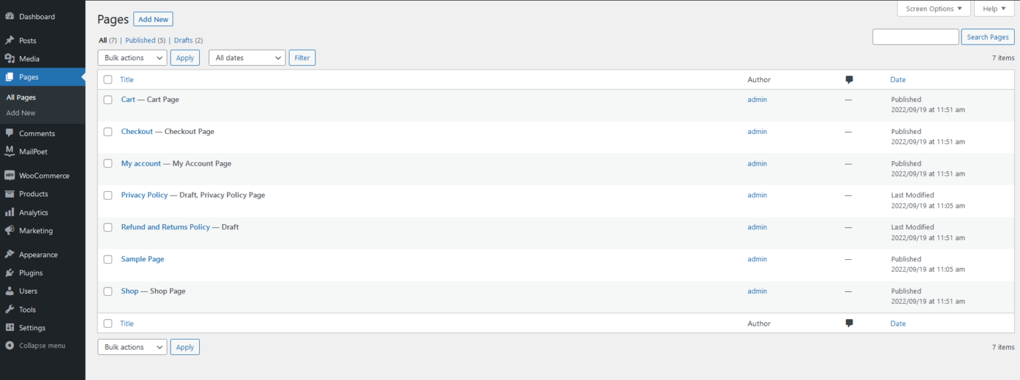The width and height of the screenshot is (1020, 380).
Task: Tick the Privacy Policy row checkbox
Action: tap(108, 196)
